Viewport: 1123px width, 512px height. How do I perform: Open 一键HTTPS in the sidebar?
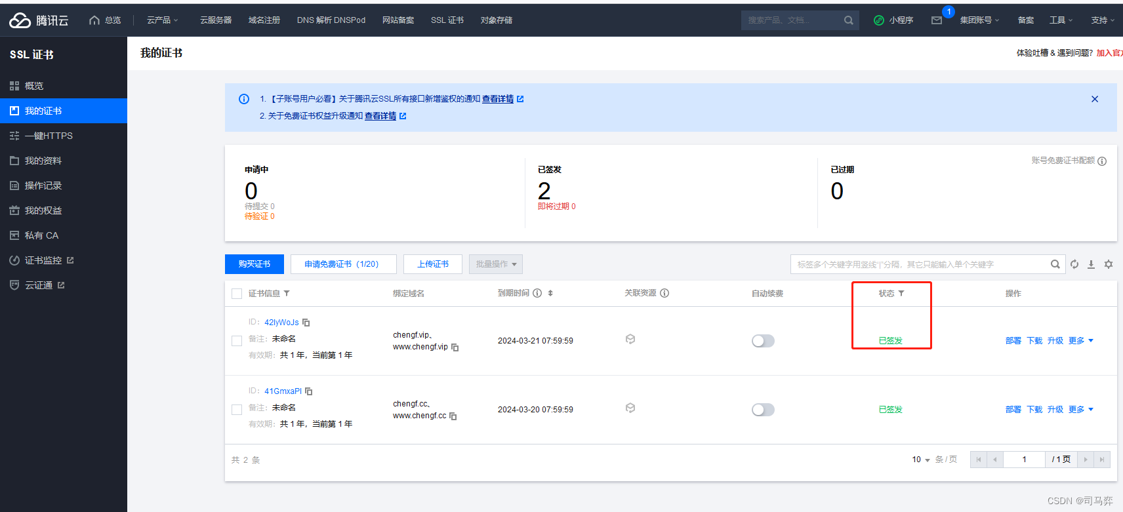64,136
